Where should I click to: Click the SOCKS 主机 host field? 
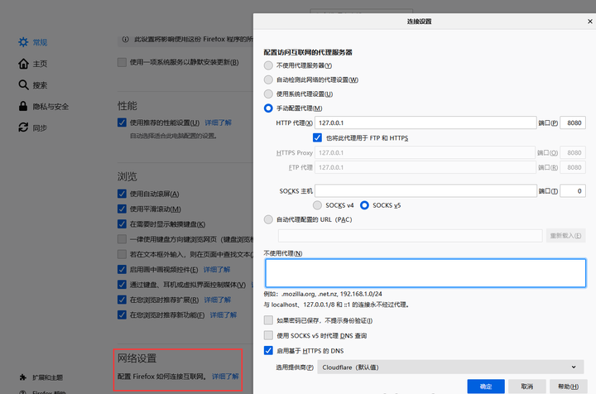click(x=425, y=190)
